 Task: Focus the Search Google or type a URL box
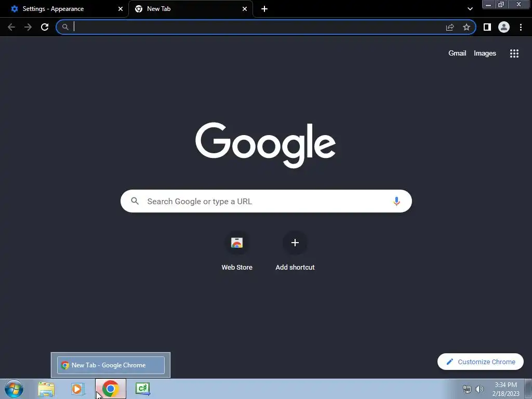[x=266, y=201]
